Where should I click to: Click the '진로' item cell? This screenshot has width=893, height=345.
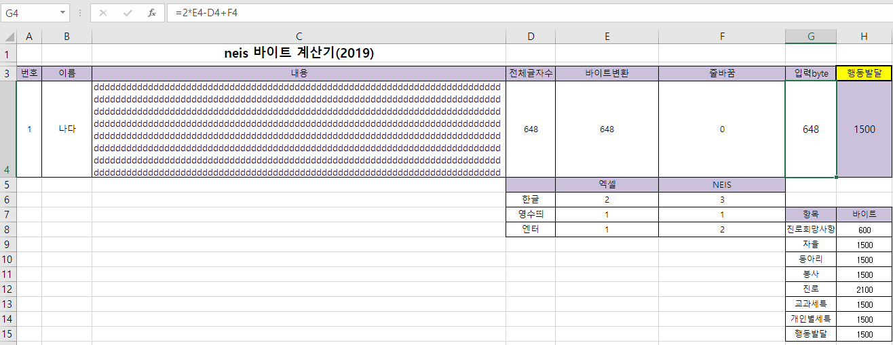[x=811, y=289]
